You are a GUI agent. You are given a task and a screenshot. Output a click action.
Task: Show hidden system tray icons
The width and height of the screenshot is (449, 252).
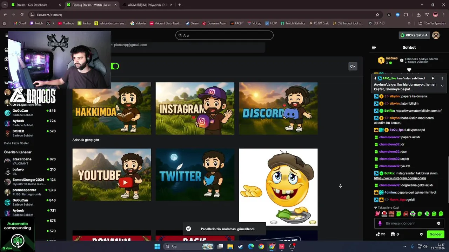(404, 246)
